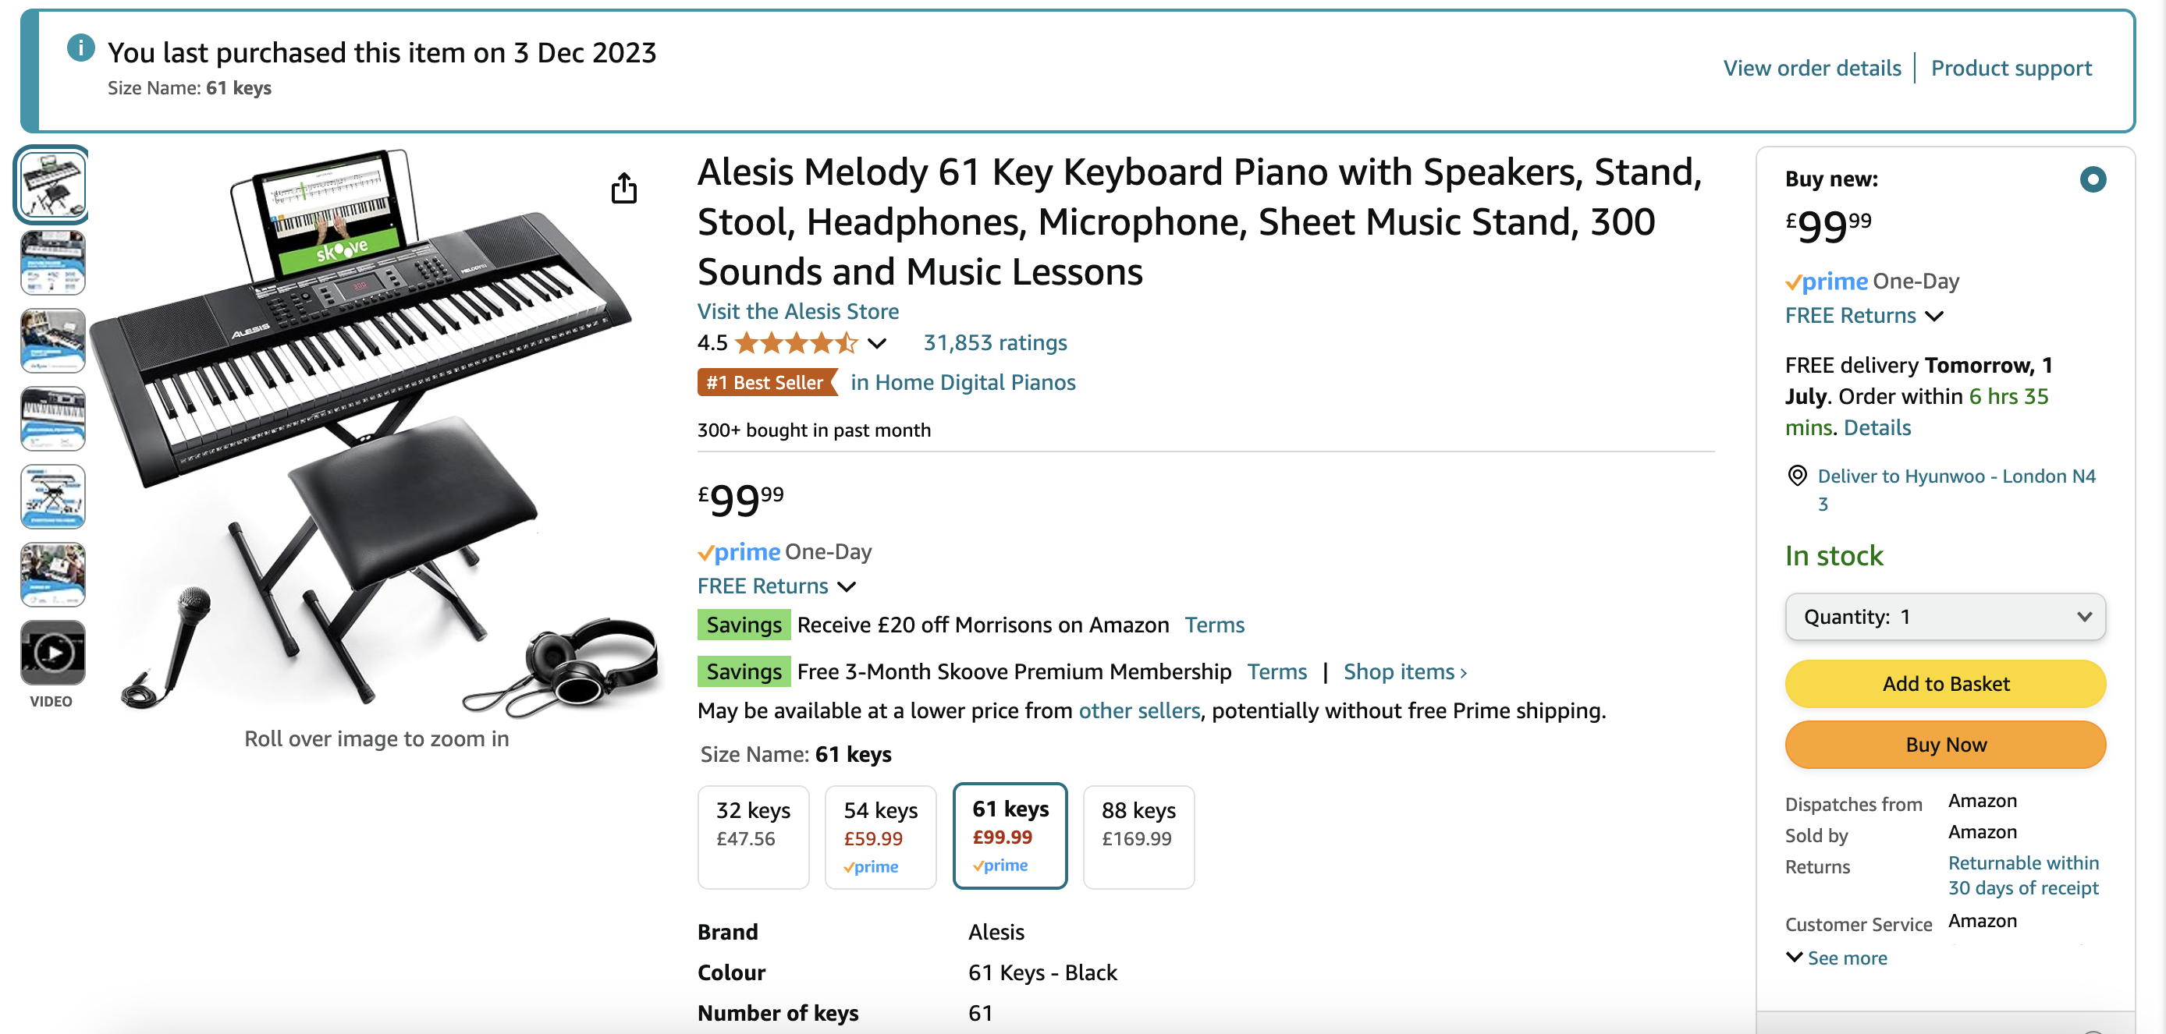
Task: Click the share icon above product image
Action: [624, 188]
